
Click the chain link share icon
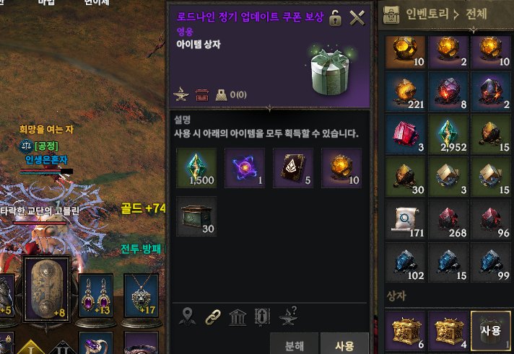[x=213, y=317]
